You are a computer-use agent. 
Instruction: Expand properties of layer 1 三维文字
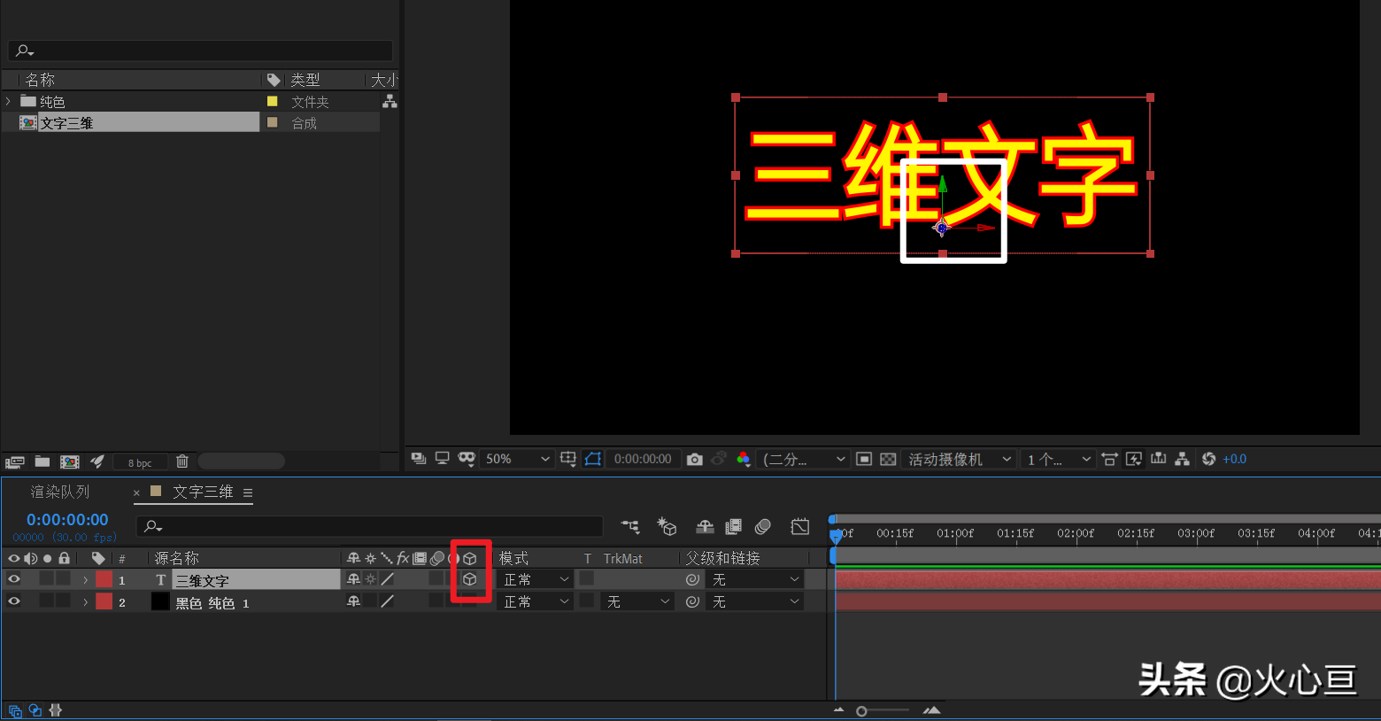pyautogui.click(x=85, y=580)
